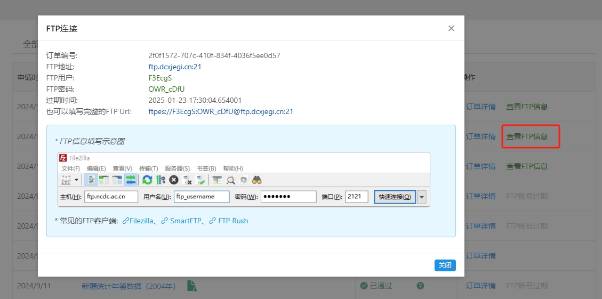Click the full ftpes:// FTP Url link

[221, 112]
